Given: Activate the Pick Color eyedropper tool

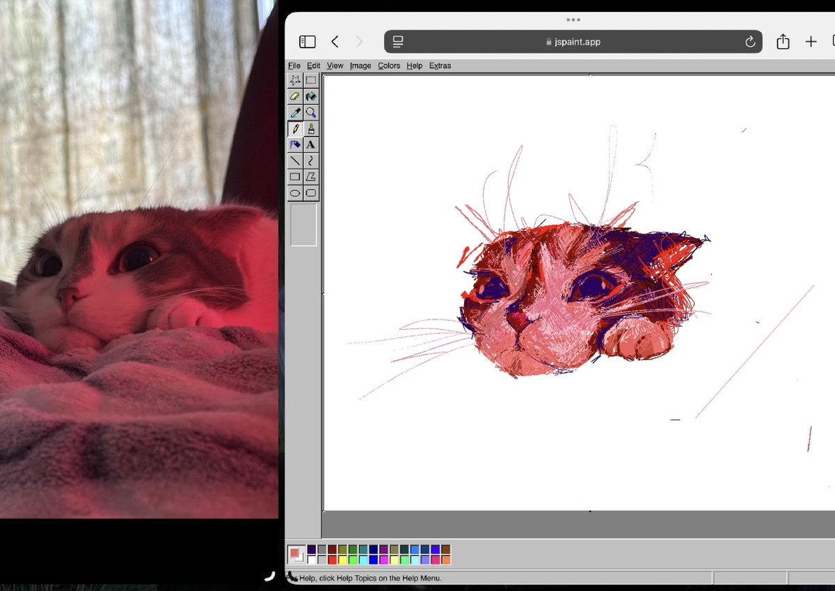Looking at the screenshot, I should (x=295, y=112).
